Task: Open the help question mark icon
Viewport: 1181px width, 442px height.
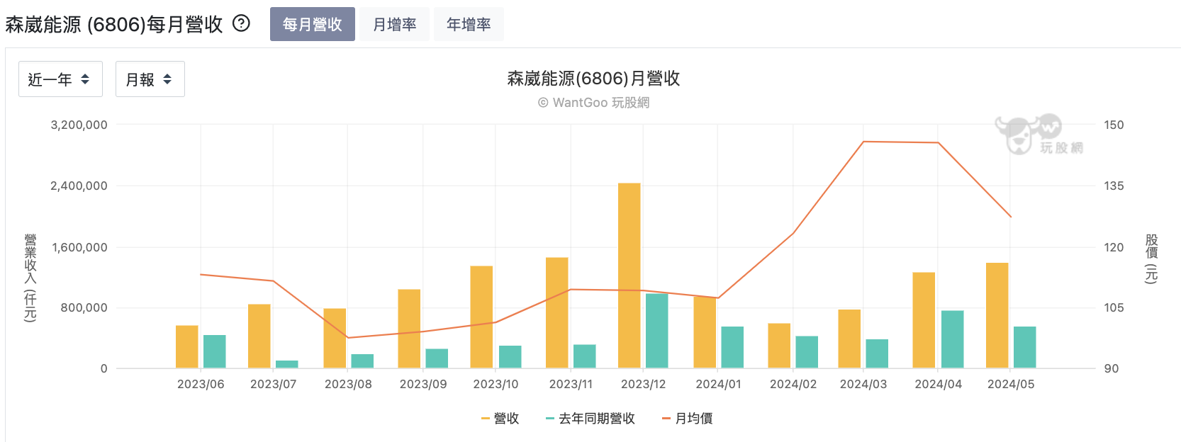Action: click(242, 23)
